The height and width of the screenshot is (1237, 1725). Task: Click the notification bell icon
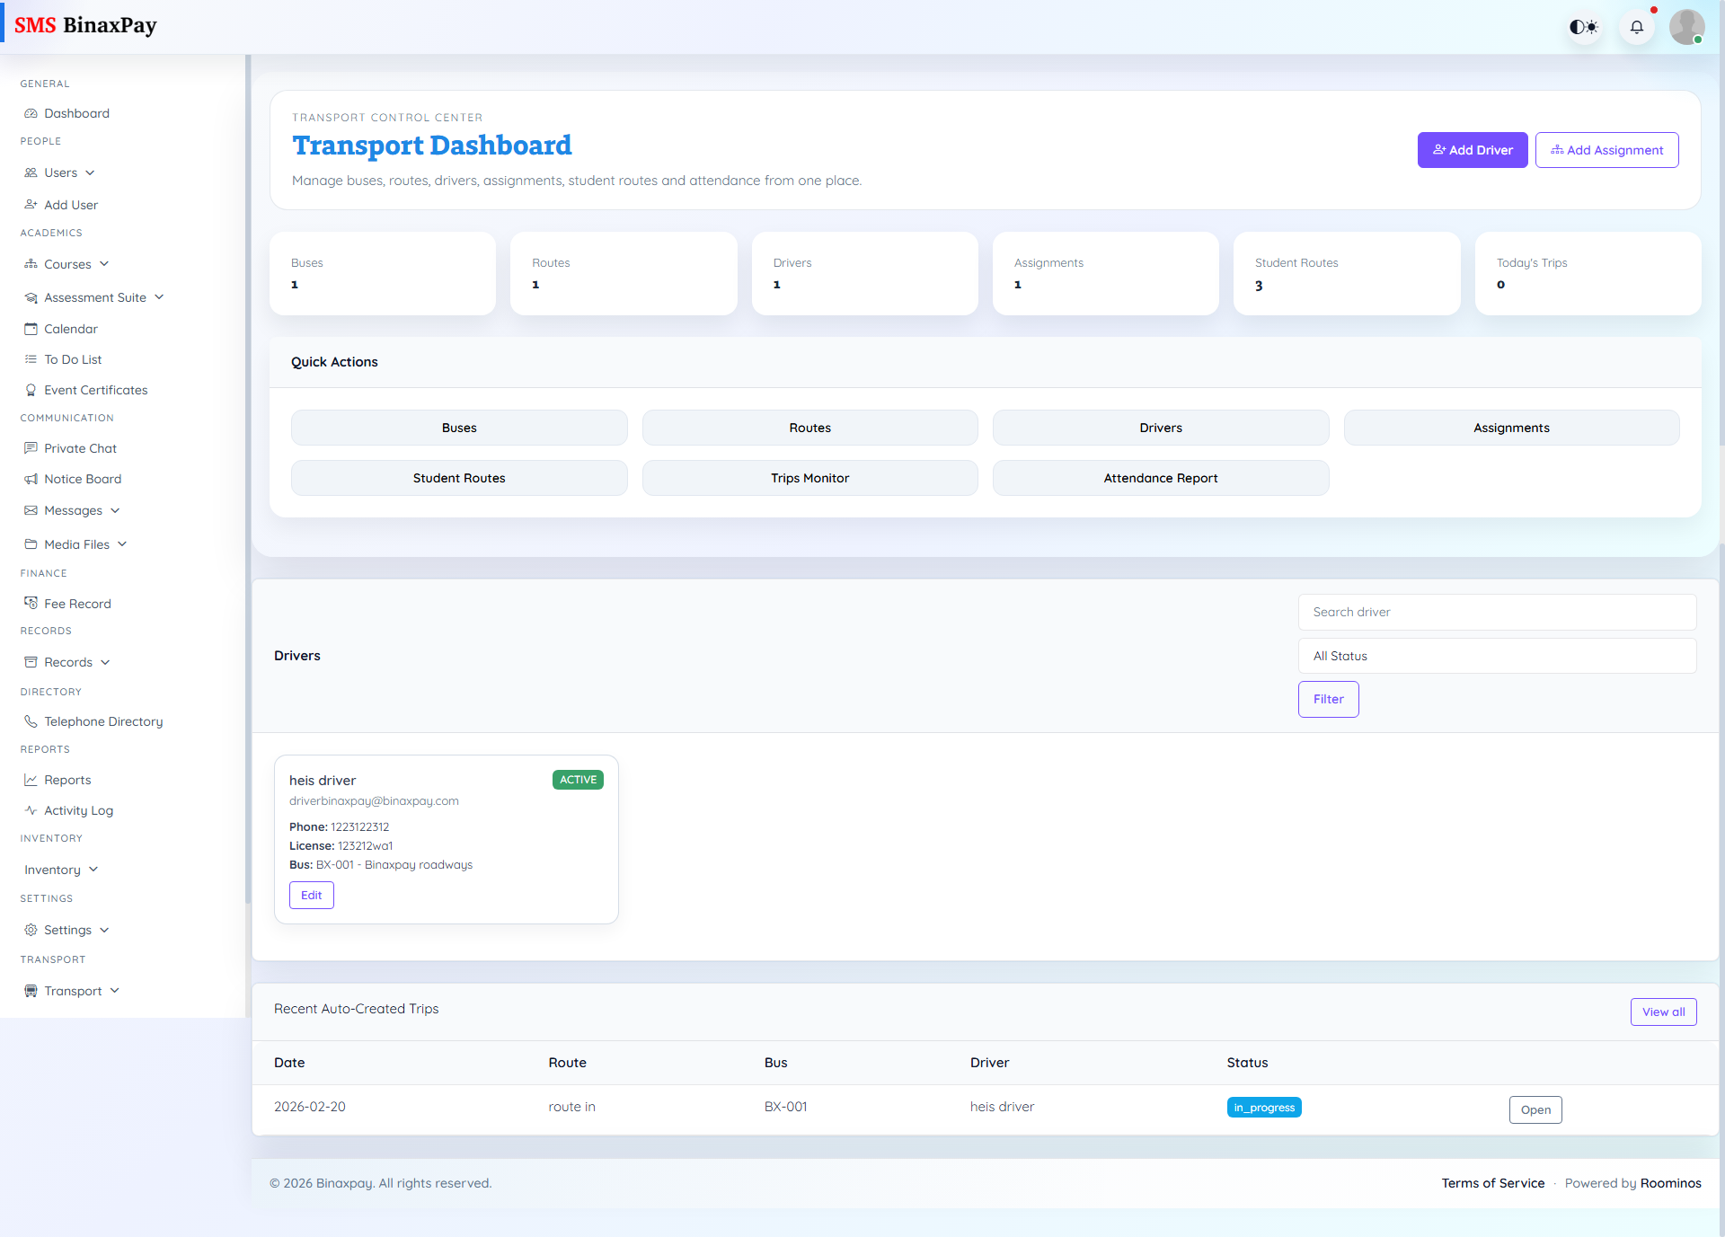click(x=1637, y=27)
